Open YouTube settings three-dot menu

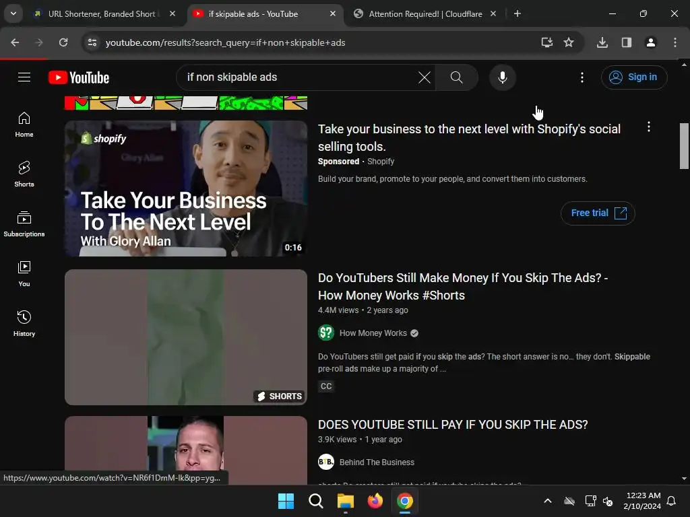[582, 77]
